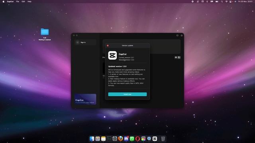
Task: Open System Preferences from the Dock
Action: 115,139
